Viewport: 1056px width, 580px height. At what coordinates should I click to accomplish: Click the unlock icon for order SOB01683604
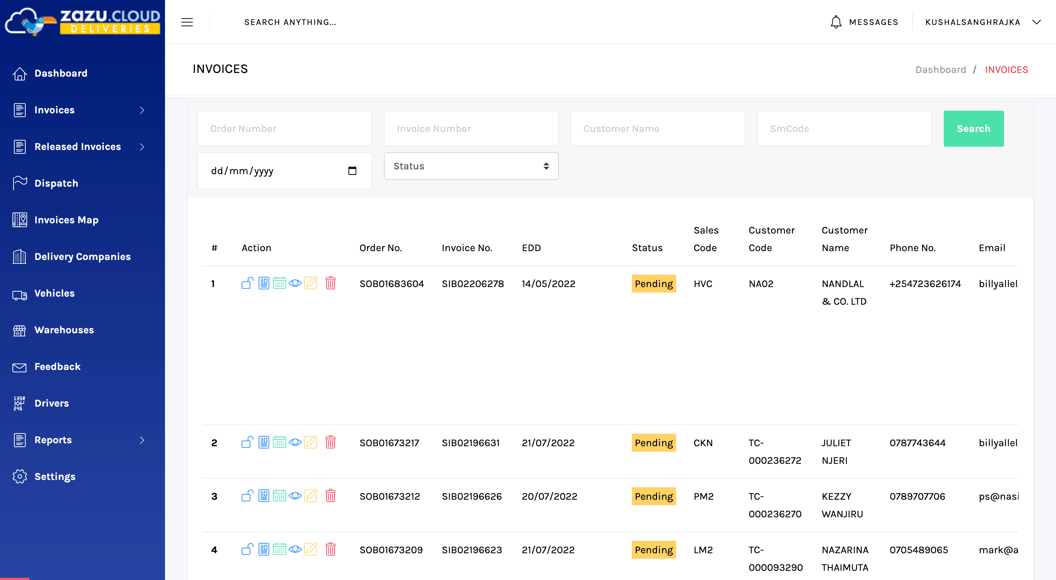click(x=247, y=283)
